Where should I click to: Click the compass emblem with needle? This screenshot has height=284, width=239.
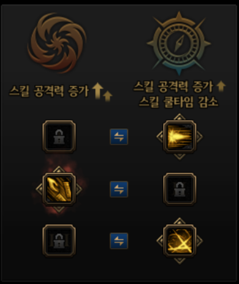click(179, 43)
